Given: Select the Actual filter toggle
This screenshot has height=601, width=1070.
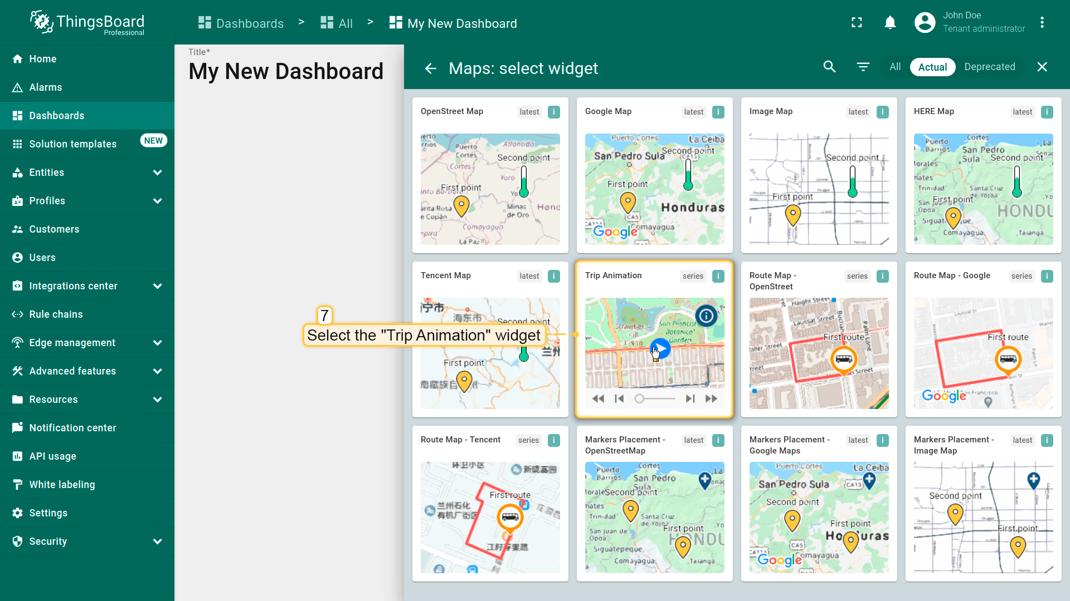Looking at the screenshot, I should tap(932, 67).
